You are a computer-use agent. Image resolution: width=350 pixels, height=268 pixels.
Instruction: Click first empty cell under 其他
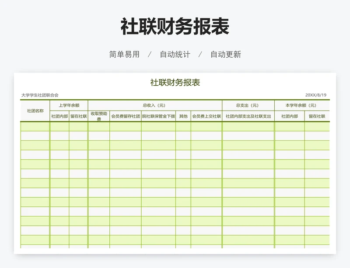point(183,126)
